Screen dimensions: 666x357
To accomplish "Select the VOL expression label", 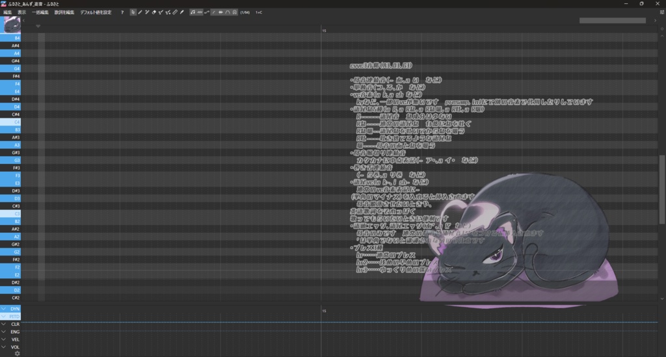I will coord(16,347).
